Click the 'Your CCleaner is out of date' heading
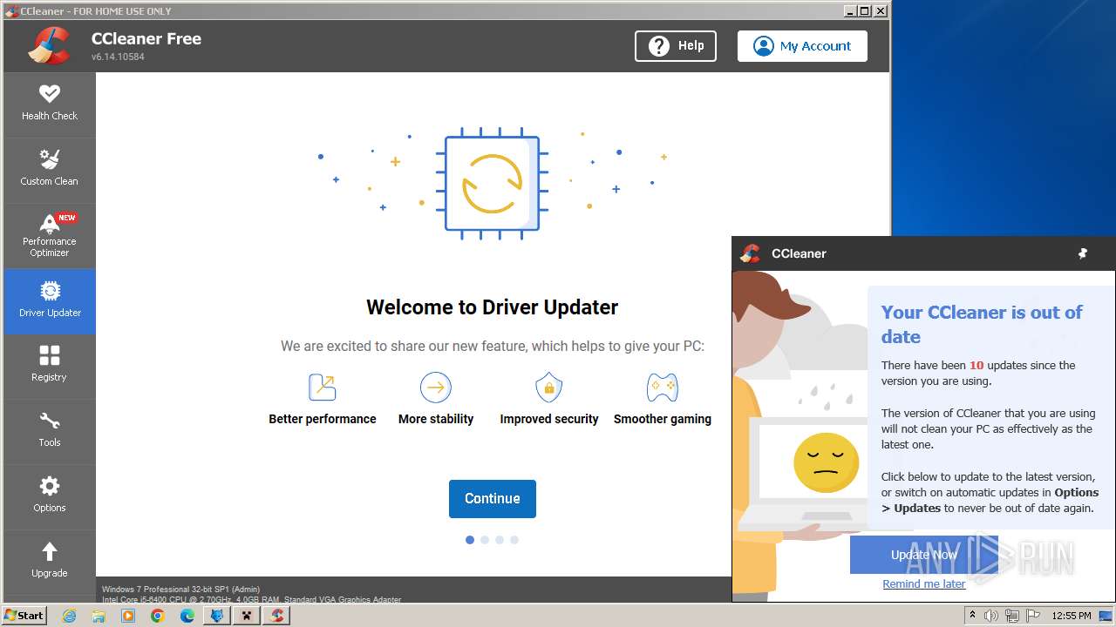The width and height of the screenshot is (1116, 627). [982, 325]
